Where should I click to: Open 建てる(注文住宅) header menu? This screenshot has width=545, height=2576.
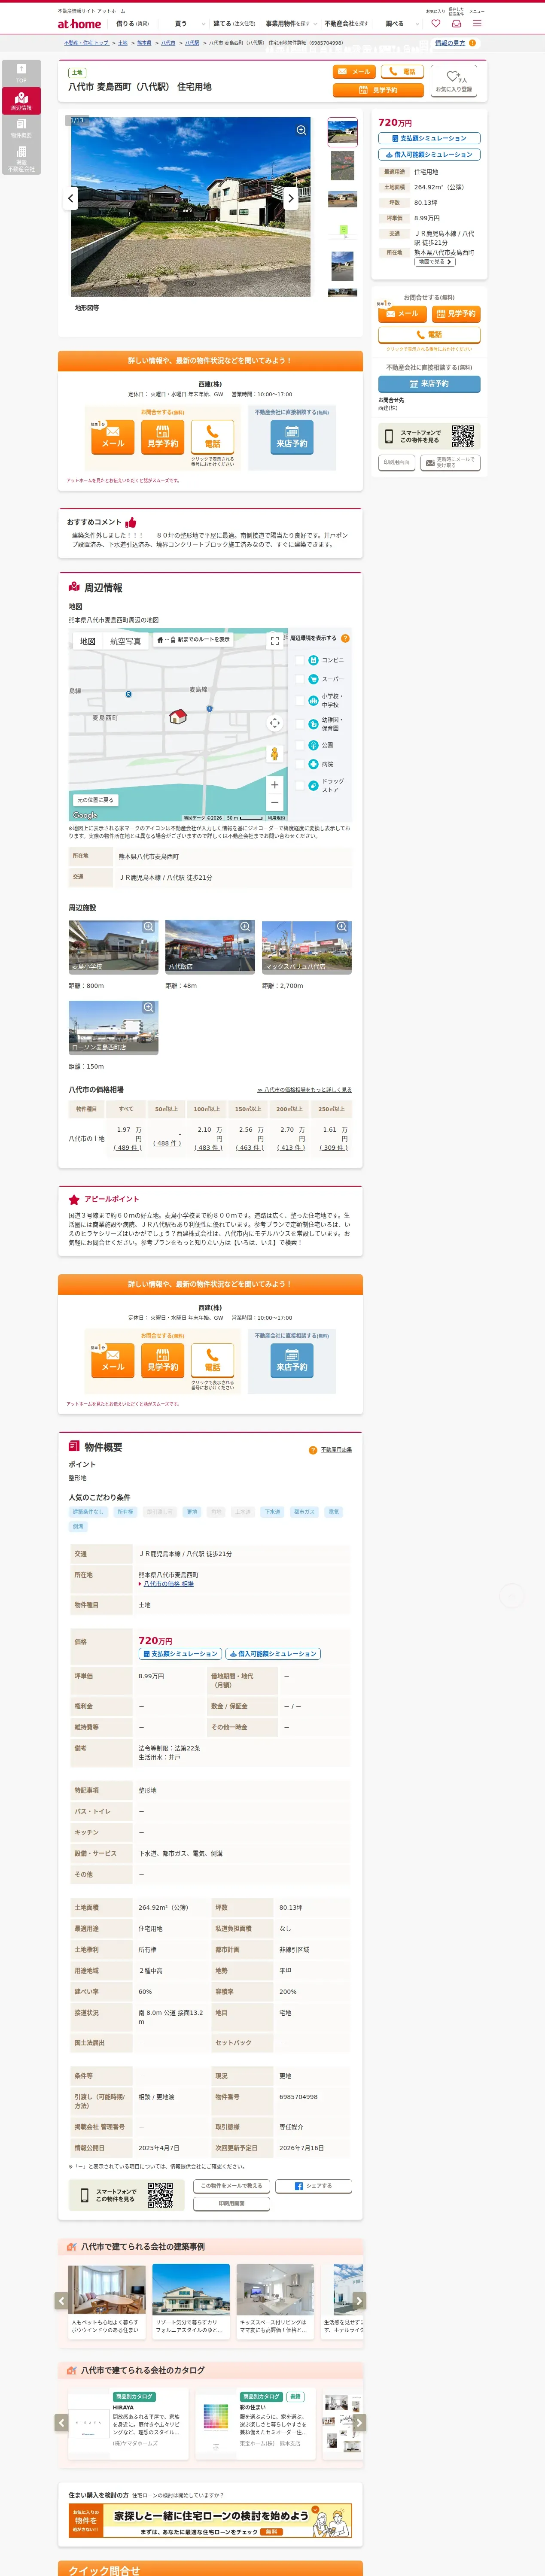(234, 24)
